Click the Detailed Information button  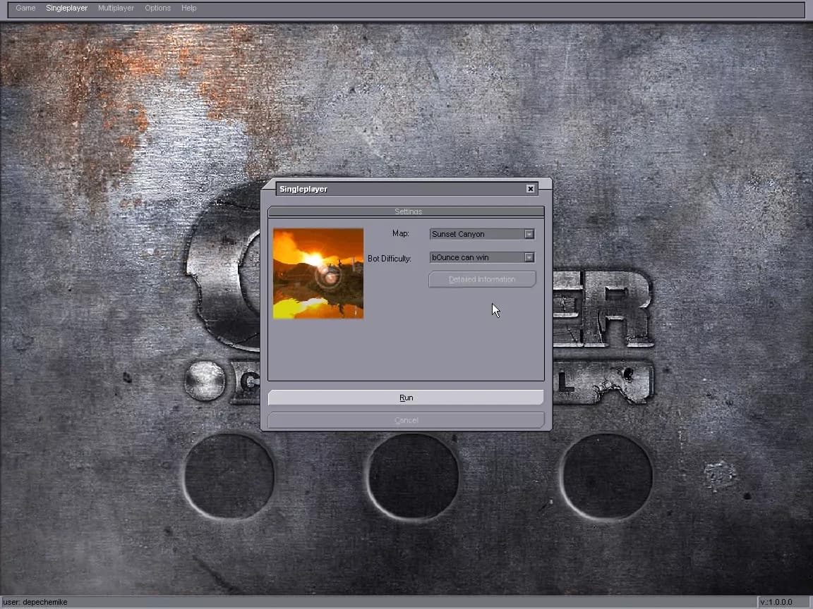coord(482,280)
